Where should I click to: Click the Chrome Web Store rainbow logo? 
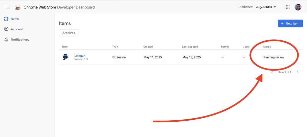(18, 7)
